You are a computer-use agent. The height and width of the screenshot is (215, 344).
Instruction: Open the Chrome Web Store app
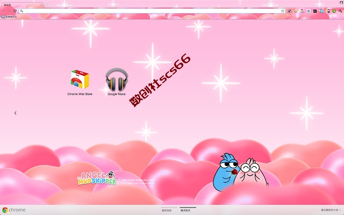[80, 82]
